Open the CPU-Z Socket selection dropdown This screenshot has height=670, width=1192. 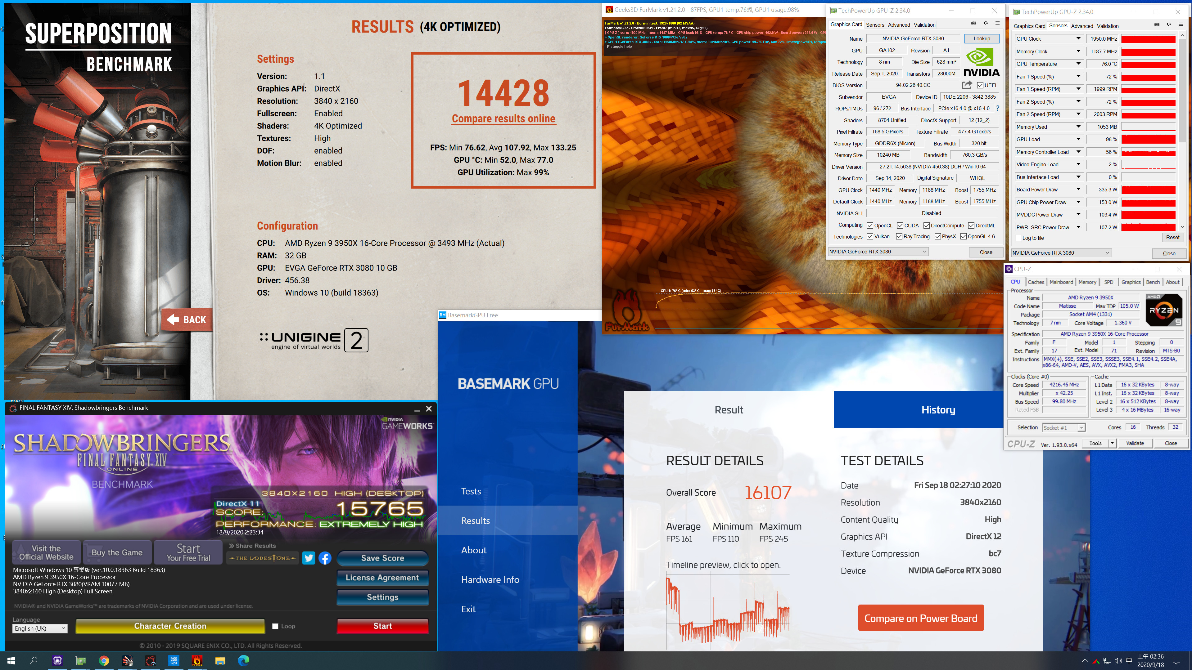point(1063,428)
